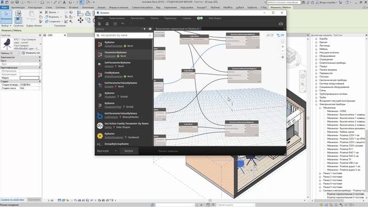The height and width of the screenshot is (207, 368).
Task: Open the Revit help question mark icon
Action: pos(347,2)
